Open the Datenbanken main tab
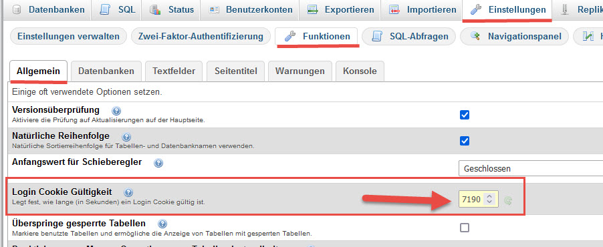The height and width of the screenshot is (247, 603). click(x=48, y=9)
